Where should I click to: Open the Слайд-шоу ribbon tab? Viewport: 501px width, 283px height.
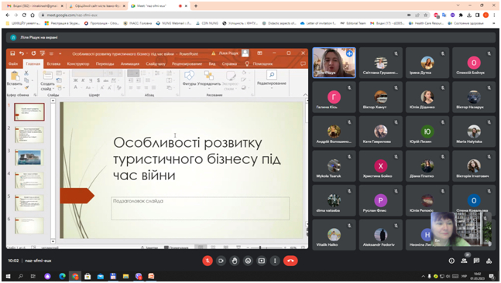tap(156, 64)
